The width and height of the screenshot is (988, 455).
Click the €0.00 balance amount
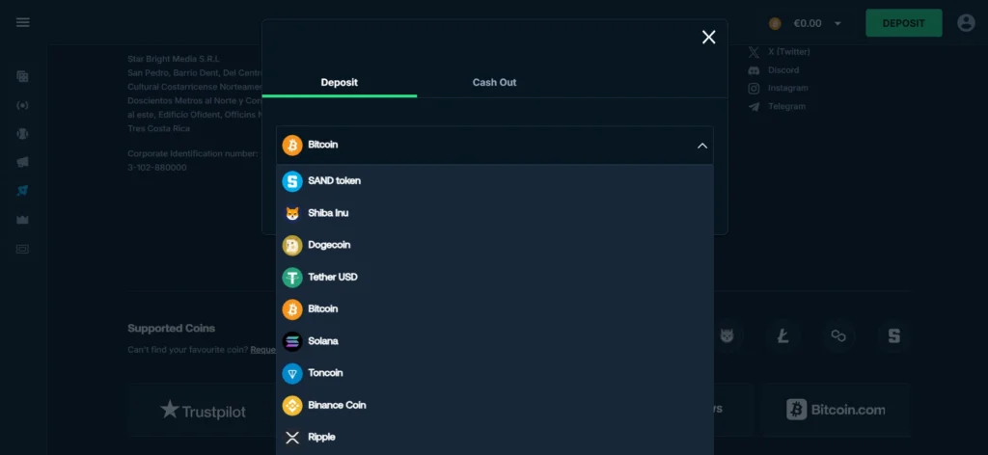click(x=808, y=23)
